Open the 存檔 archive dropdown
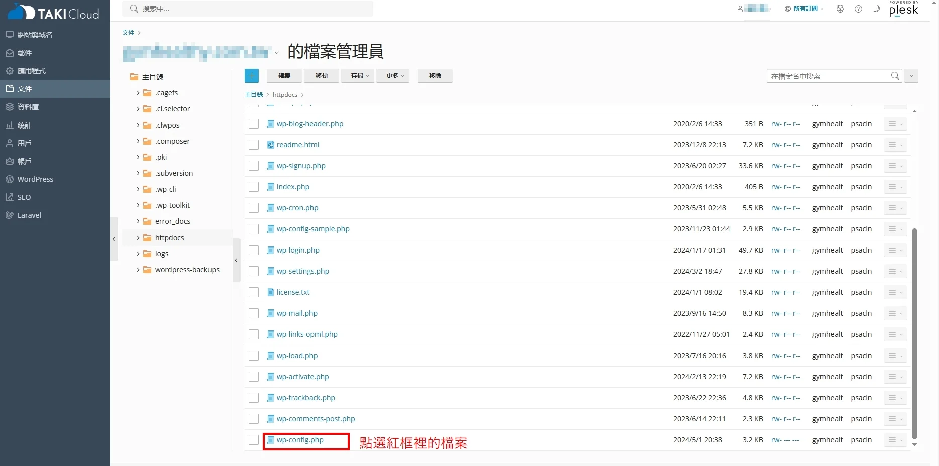 (358, 76)
